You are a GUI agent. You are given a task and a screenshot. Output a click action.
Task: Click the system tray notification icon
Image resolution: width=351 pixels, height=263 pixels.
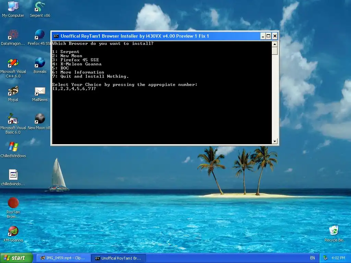click(x=326, y=258)
